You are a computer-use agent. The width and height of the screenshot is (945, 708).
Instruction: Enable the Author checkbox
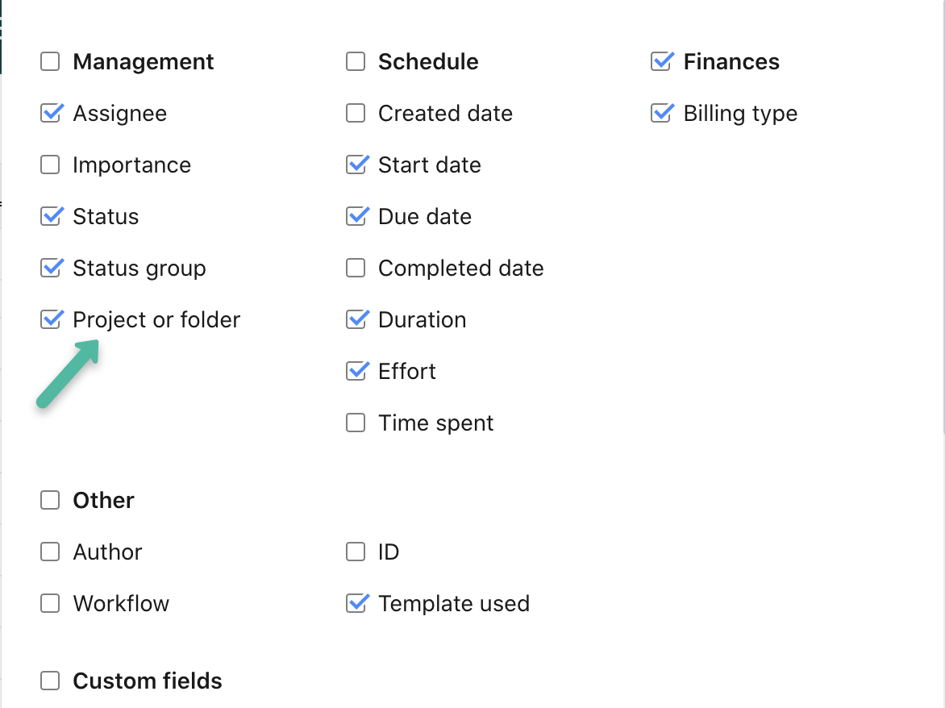50,552
